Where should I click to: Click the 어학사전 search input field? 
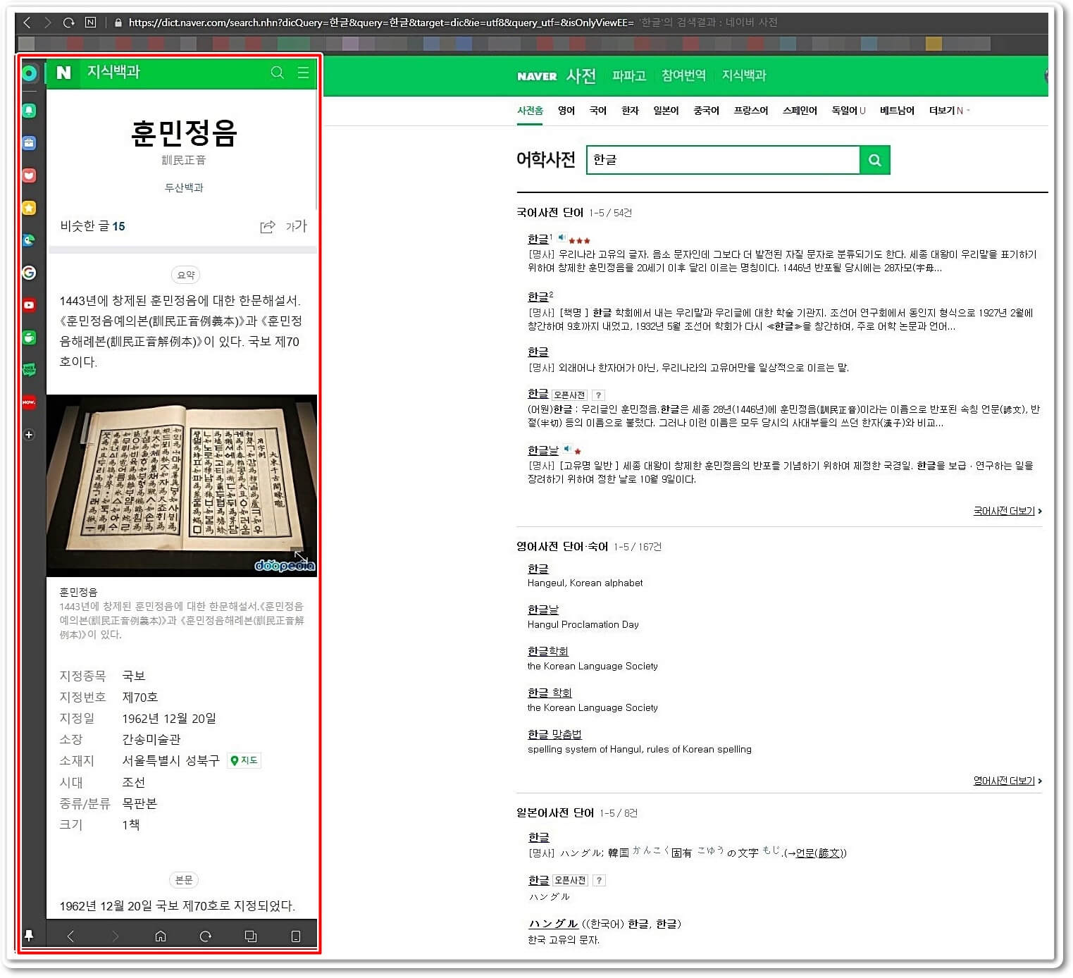[x=723, y=160]
